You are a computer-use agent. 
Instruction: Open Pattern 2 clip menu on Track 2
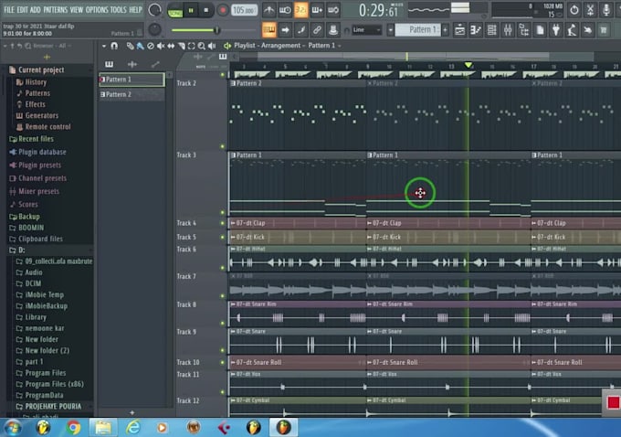coord(233,84)
